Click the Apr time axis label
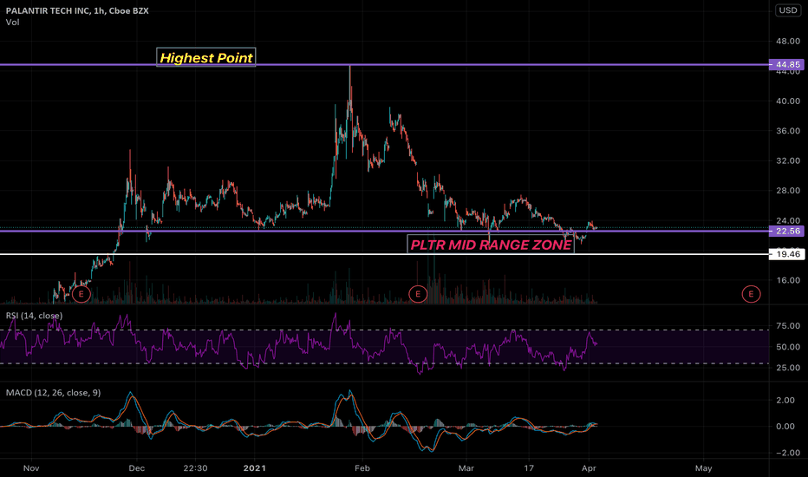Viewport: 808px width, 477px height. (x=589, y=468)
